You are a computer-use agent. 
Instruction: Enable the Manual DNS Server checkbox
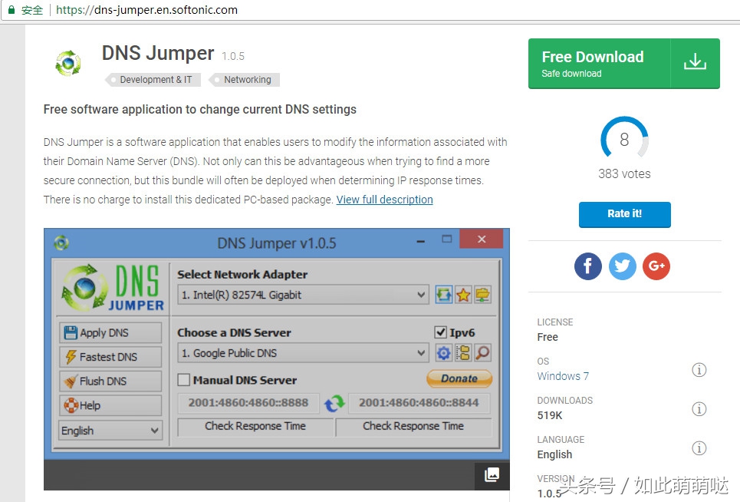coord(183,380)
